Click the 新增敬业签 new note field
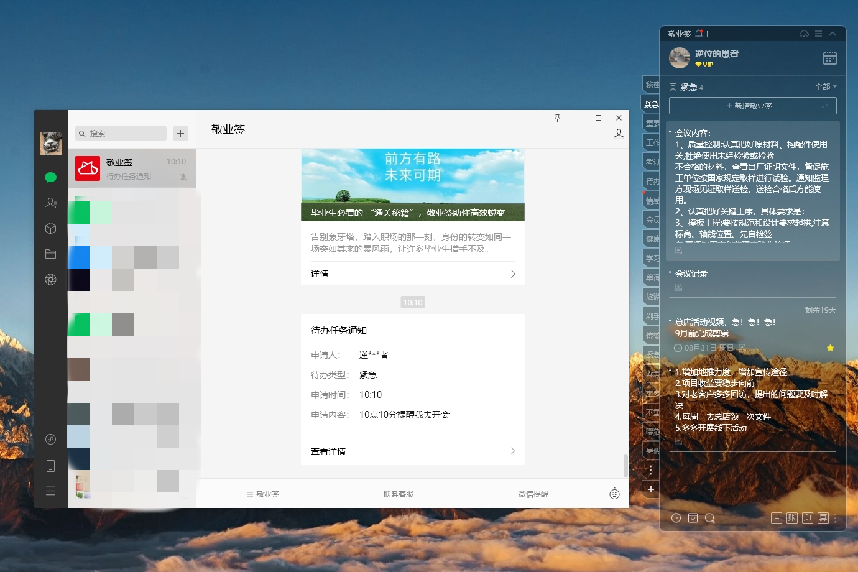 tap(753, 106)
